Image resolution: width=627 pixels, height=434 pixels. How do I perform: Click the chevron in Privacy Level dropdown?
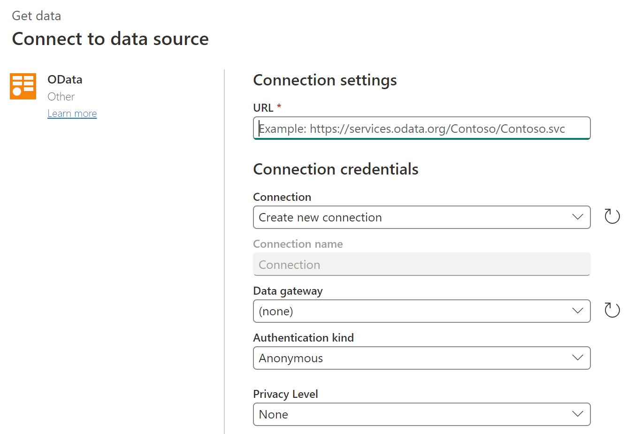577,414
